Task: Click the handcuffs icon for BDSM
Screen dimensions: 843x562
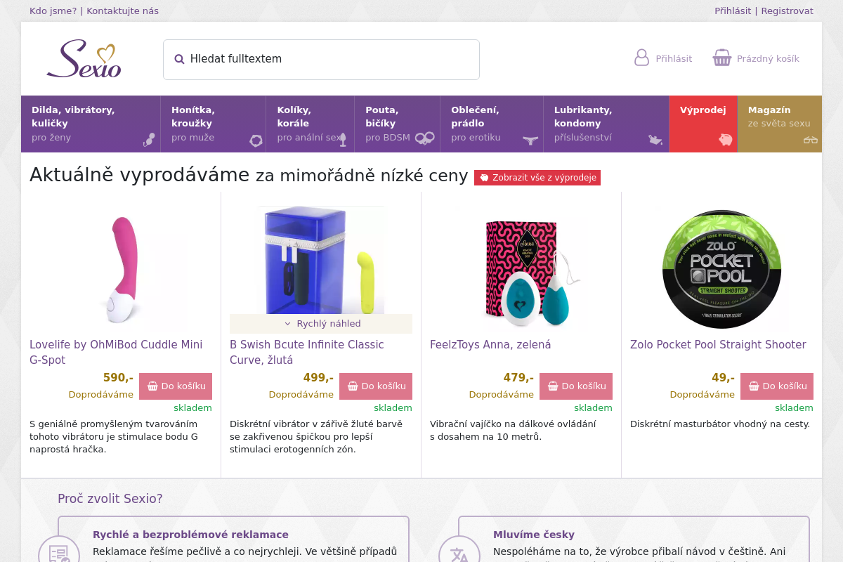Action: [424, 138]
